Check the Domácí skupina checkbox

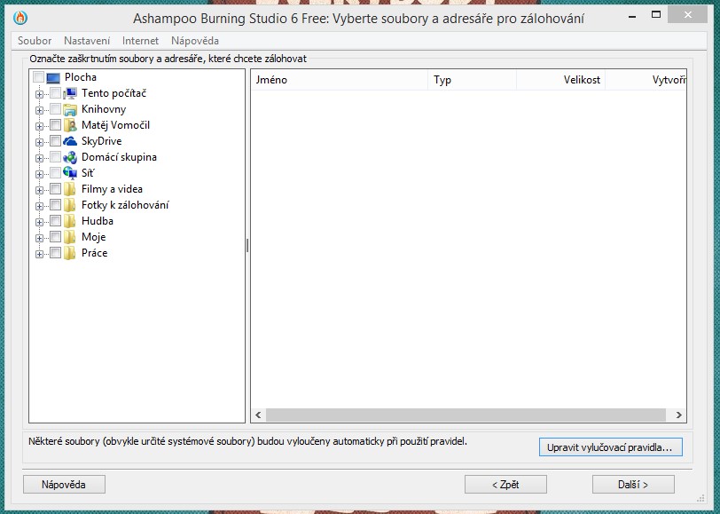pos(55,157)
